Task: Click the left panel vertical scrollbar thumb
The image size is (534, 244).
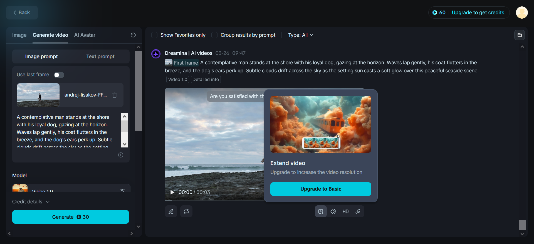Action: click(x=139, y=91)
